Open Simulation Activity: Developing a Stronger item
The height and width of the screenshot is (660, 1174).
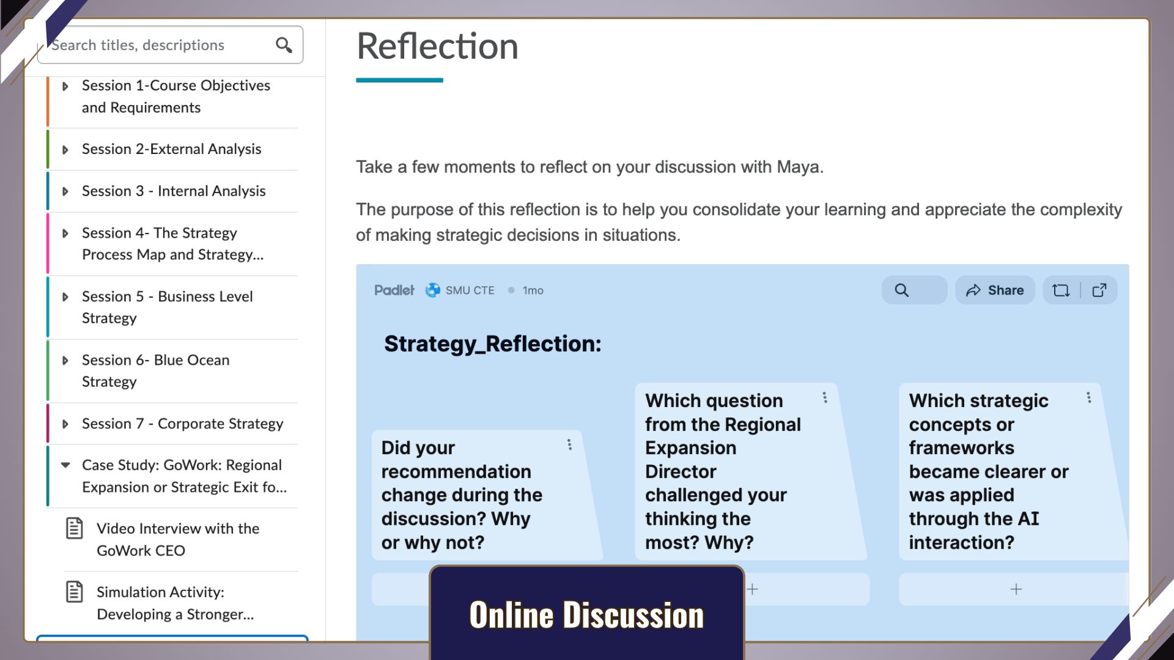[175, 603]
